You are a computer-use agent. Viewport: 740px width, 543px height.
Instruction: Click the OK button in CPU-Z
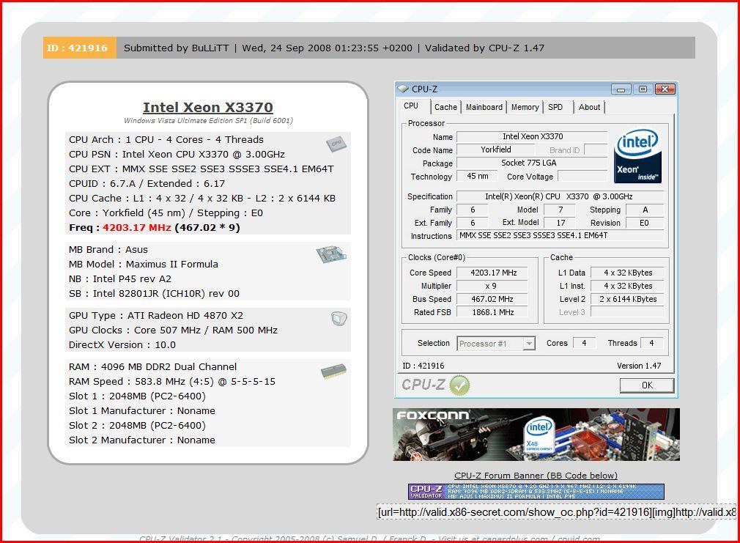(x=647, y=385)
